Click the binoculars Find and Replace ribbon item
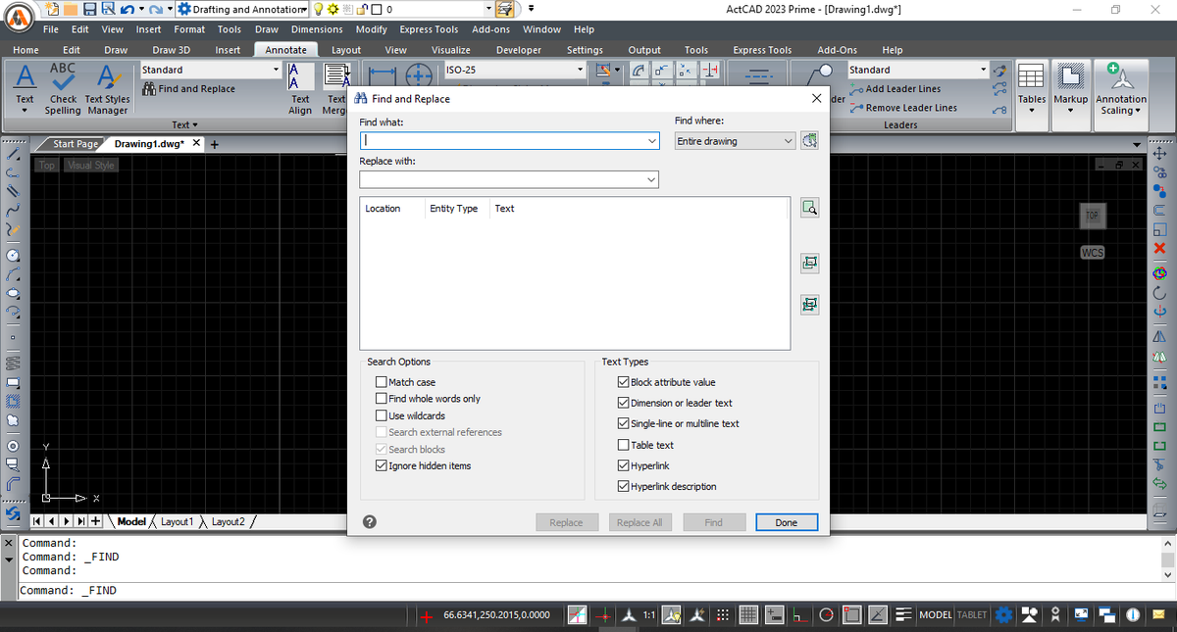 click(x=189, y=89)
